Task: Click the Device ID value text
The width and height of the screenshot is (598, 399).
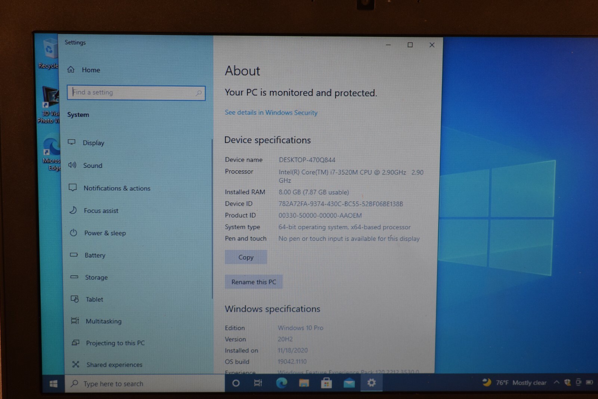Action: tap(340, 204)
